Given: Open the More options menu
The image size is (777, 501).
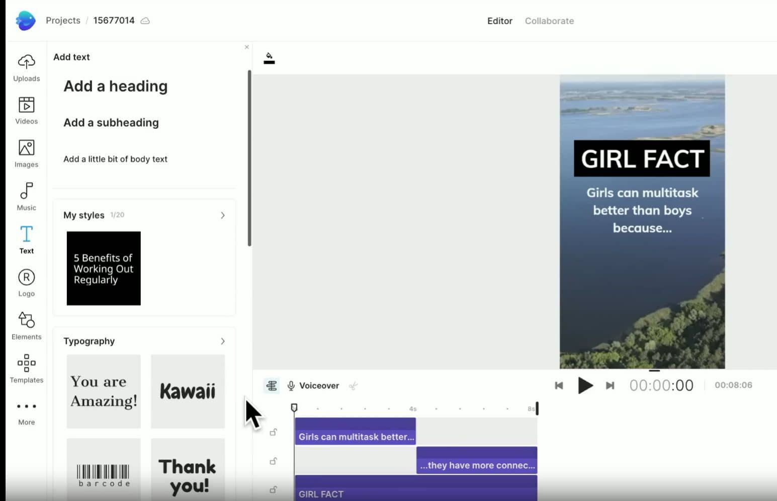Looking at the screenshot, I should 26,412.
